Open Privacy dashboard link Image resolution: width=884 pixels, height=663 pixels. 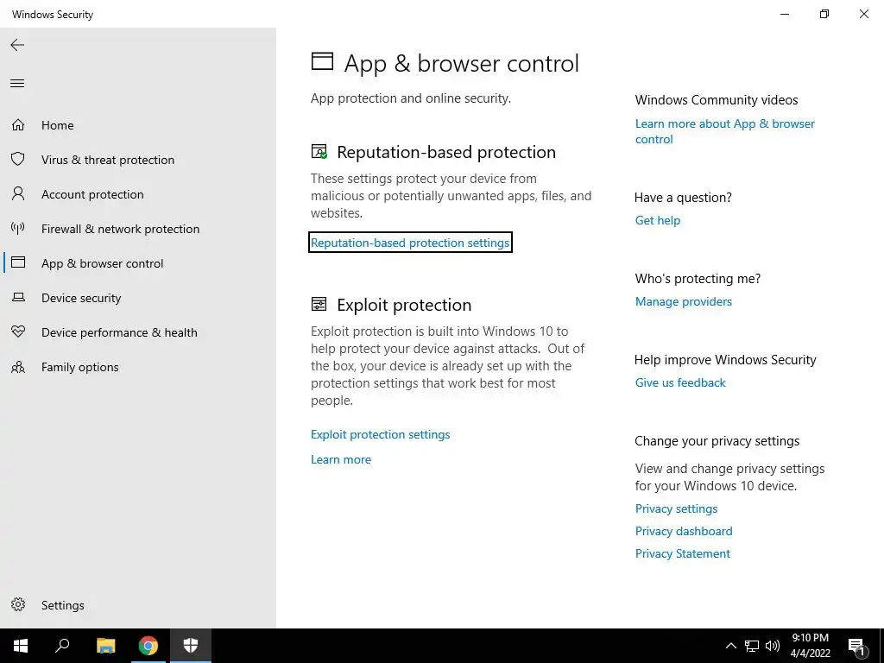click(684, 531)
